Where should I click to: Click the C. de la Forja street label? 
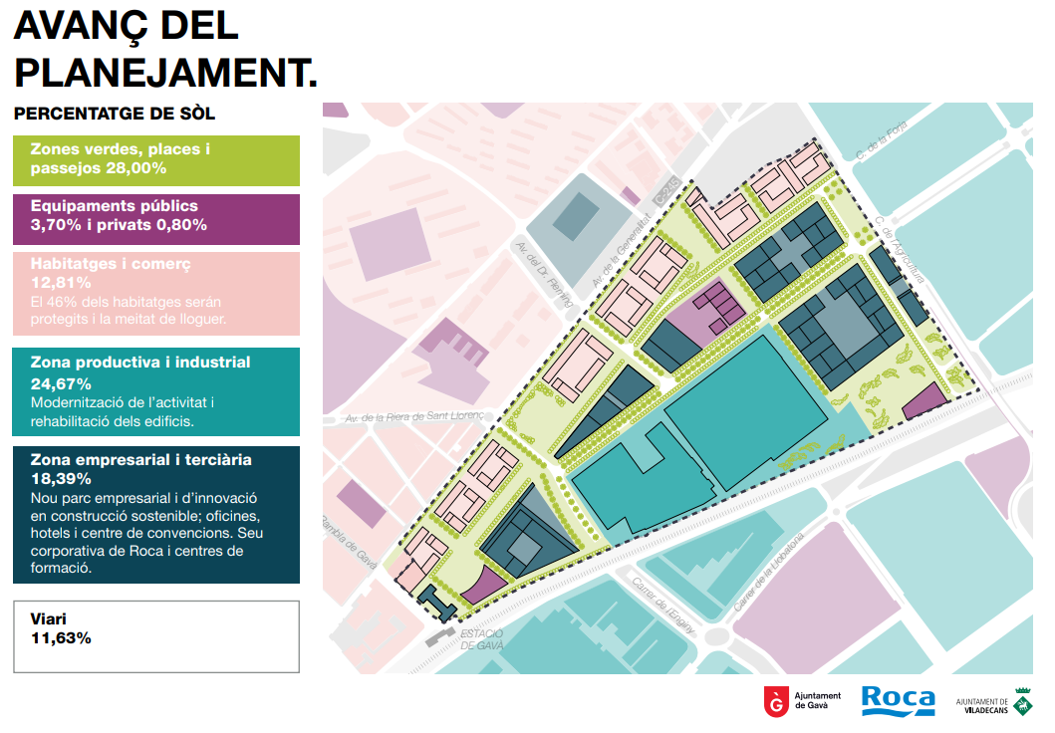pyautogui.click(x=879, y=140)
